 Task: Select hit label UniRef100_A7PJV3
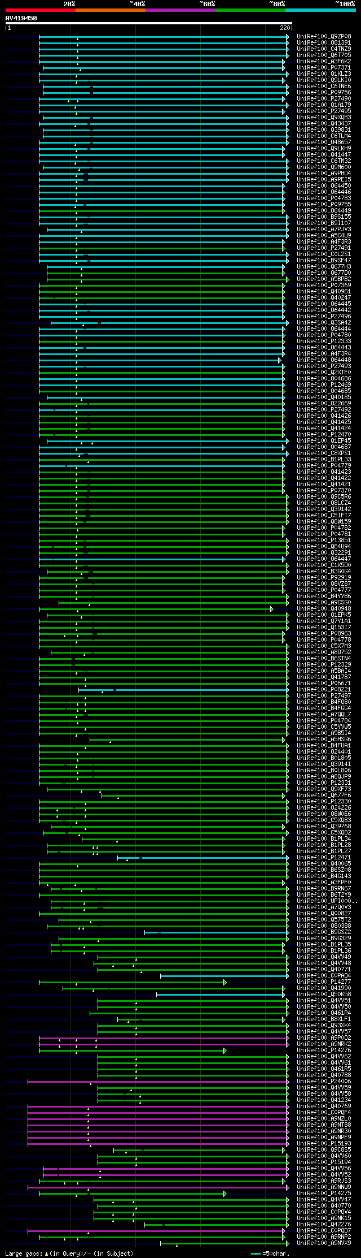point(324,230)
